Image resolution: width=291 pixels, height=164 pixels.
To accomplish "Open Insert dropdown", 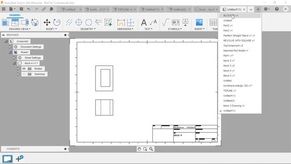I will coord(200,29).
